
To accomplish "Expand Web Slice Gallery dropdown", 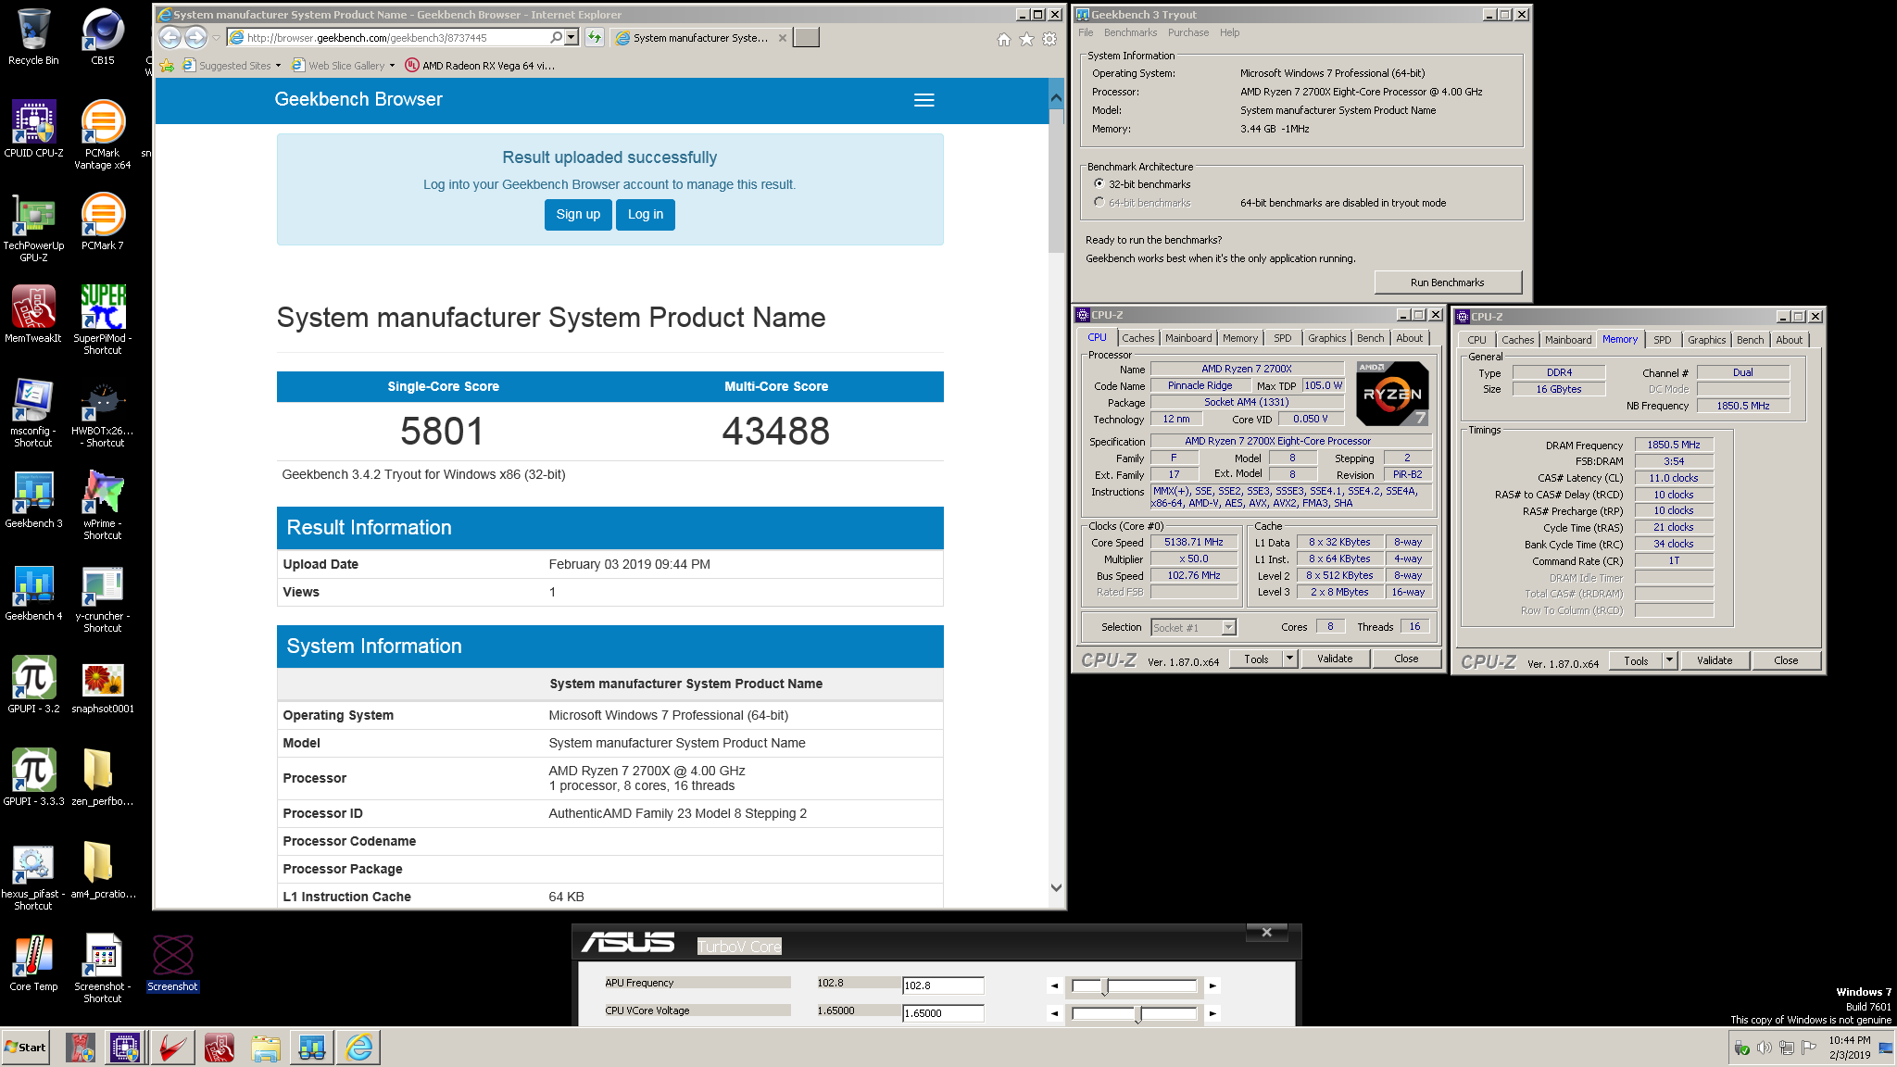I will click(392, 66).
